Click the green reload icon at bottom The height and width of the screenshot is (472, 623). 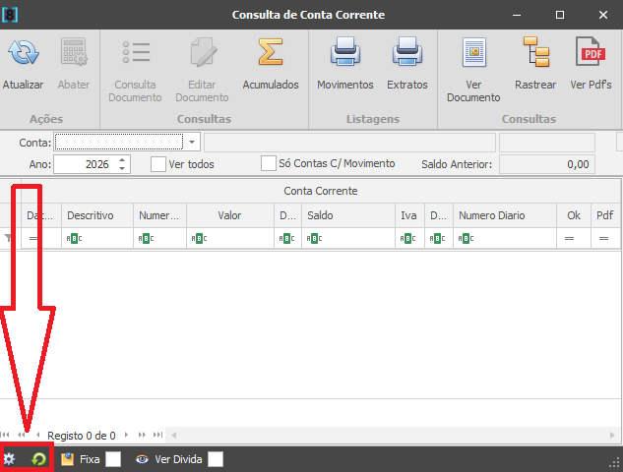point(38,458)
